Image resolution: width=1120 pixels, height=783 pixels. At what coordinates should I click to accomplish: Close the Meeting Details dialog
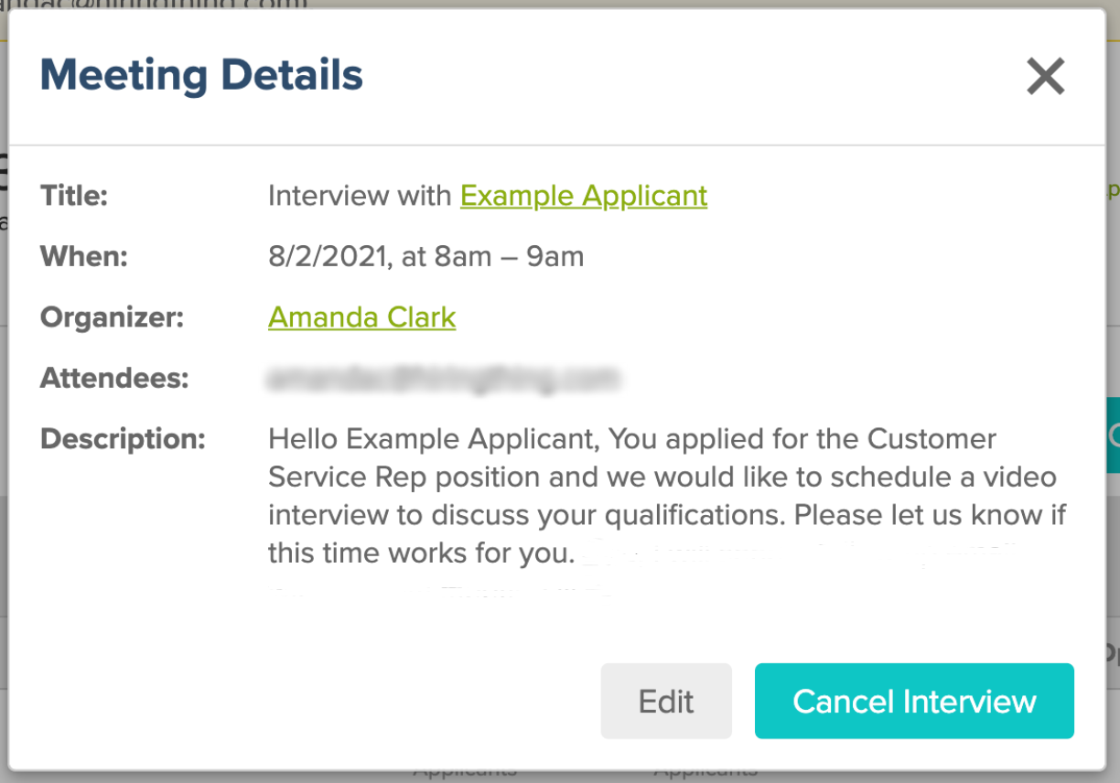[x=1046, y=77]
